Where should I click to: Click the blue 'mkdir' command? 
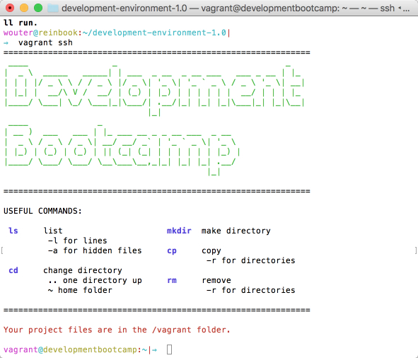tap(179, 231)
